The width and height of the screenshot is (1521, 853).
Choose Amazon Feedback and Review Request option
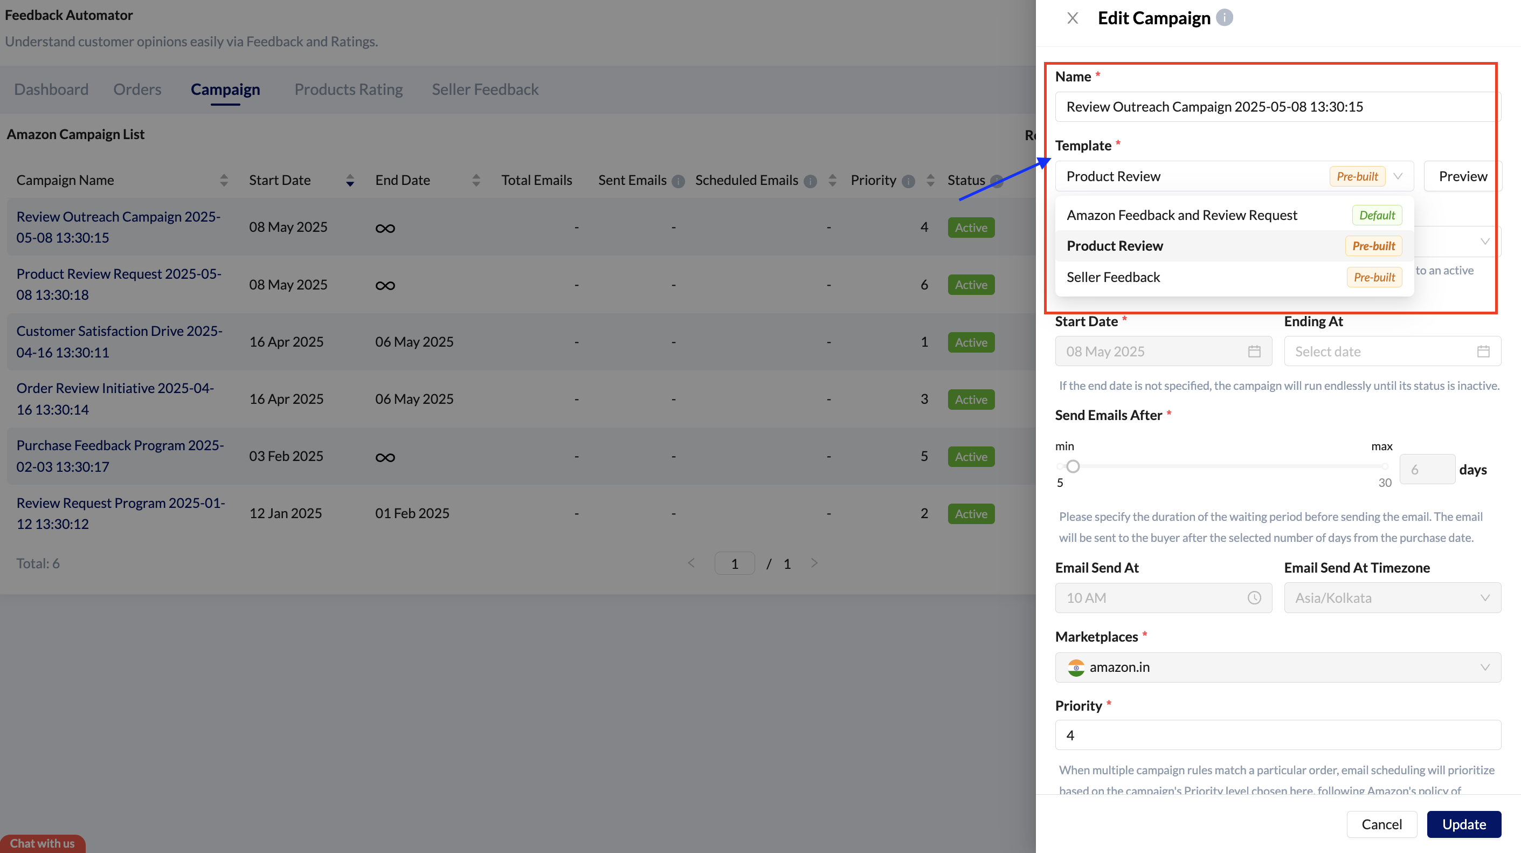pyautogui.click(x=1181, y=215)
